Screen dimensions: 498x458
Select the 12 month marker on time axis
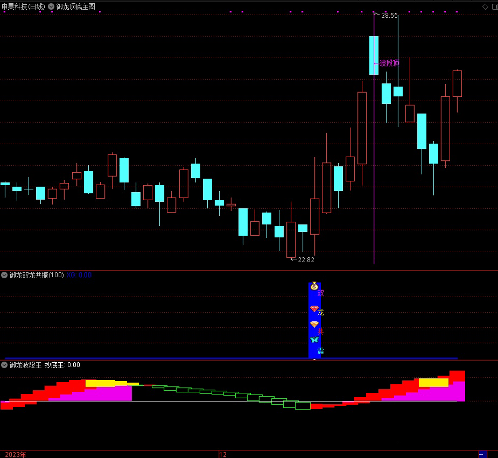click(223, 454)
